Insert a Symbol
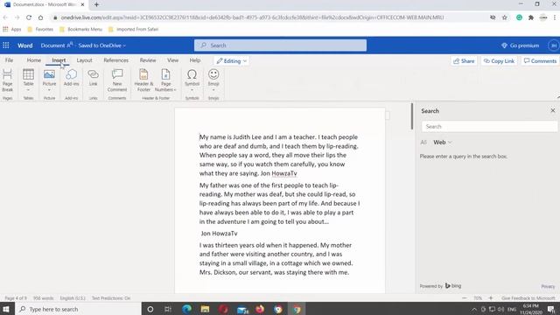The width and height of the screenshot is (560, 315). (192, 80)
